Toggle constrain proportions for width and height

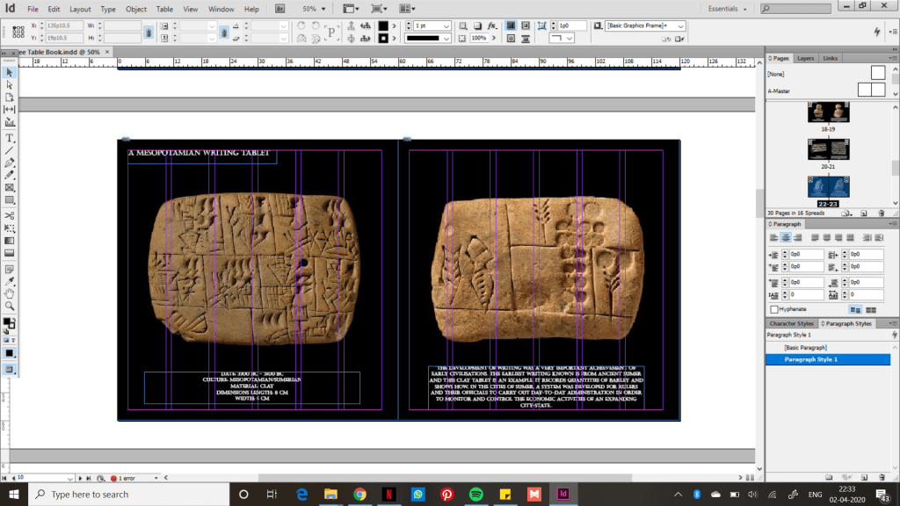pyautogui.click(x=149, y=33)
